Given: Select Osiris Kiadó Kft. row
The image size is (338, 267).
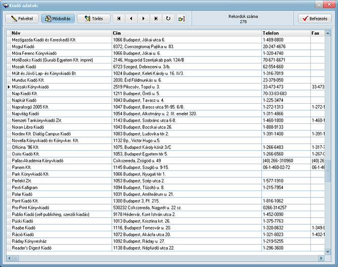Looking at the screenshot, I should (165, 154).
